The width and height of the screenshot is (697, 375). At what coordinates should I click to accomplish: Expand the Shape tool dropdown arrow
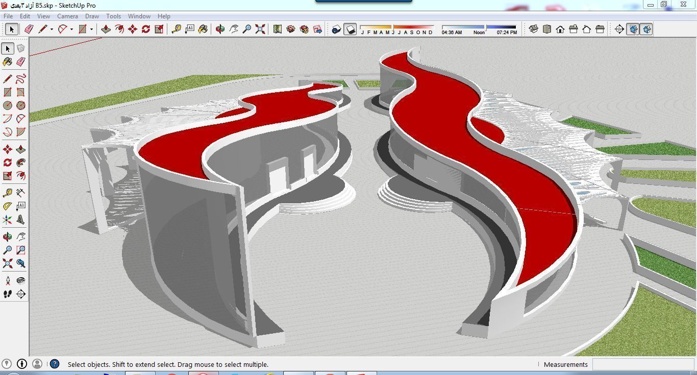coord(91,29)
